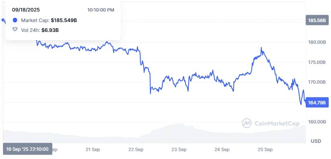
Task: Select the blue 164.79B current price label
Action: coord(317,103)
